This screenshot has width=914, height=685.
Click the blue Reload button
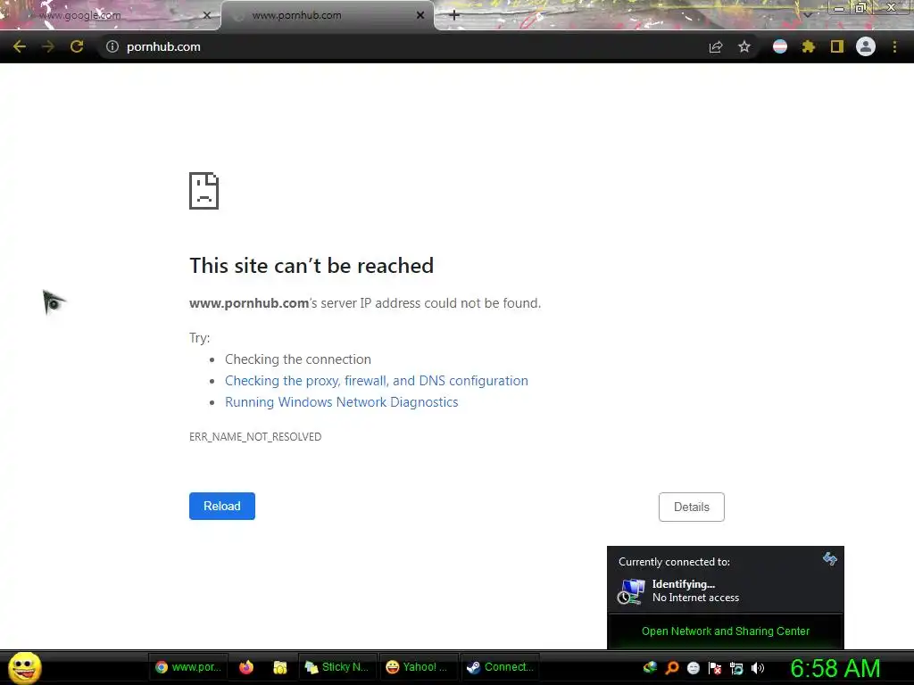222,507
